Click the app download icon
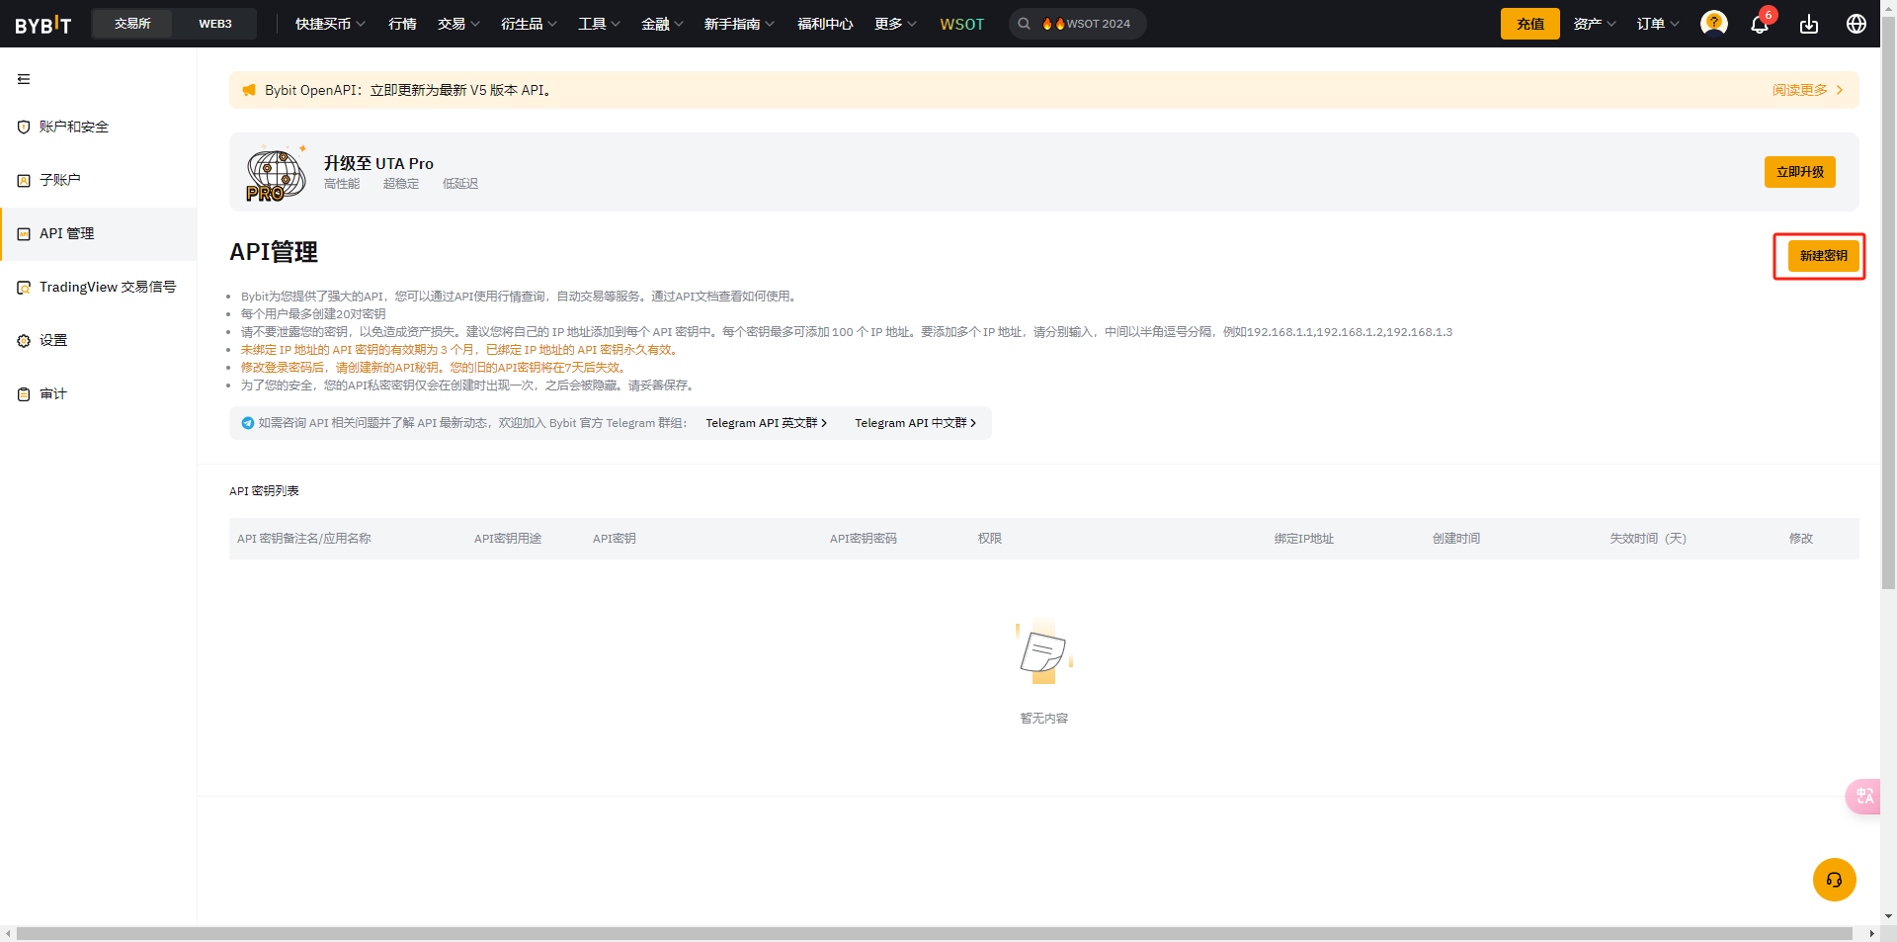 (x=1809, y=24)
